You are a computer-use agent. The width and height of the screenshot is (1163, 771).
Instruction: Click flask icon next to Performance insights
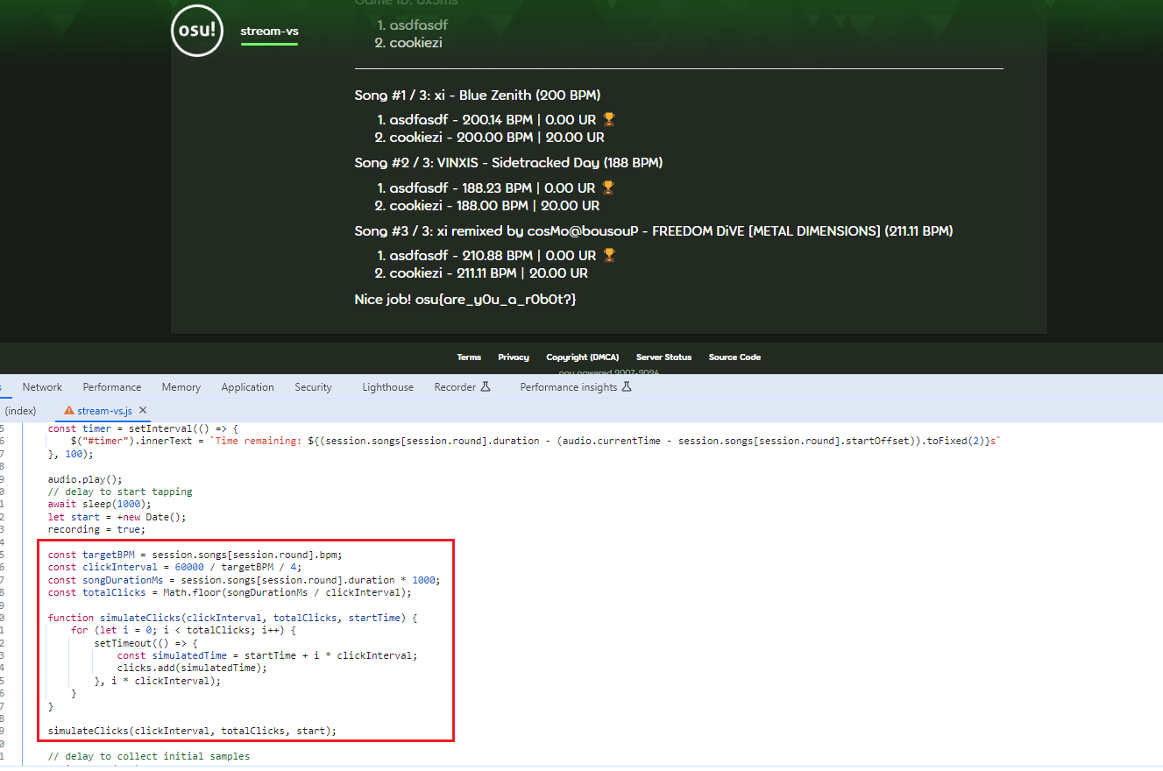click(627, 387)
